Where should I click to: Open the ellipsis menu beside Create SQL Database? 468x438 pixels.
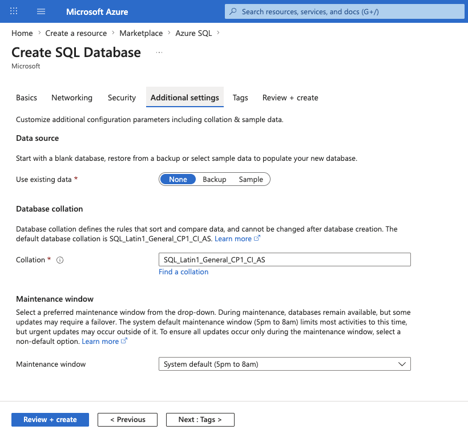tap(159, 52)
